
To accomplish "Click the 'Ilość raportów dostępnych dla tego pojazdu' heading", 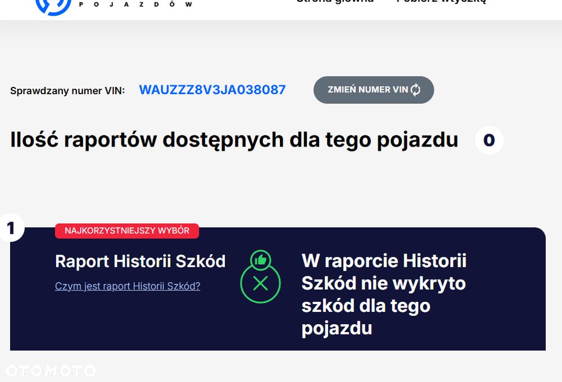I will point(234,140).
